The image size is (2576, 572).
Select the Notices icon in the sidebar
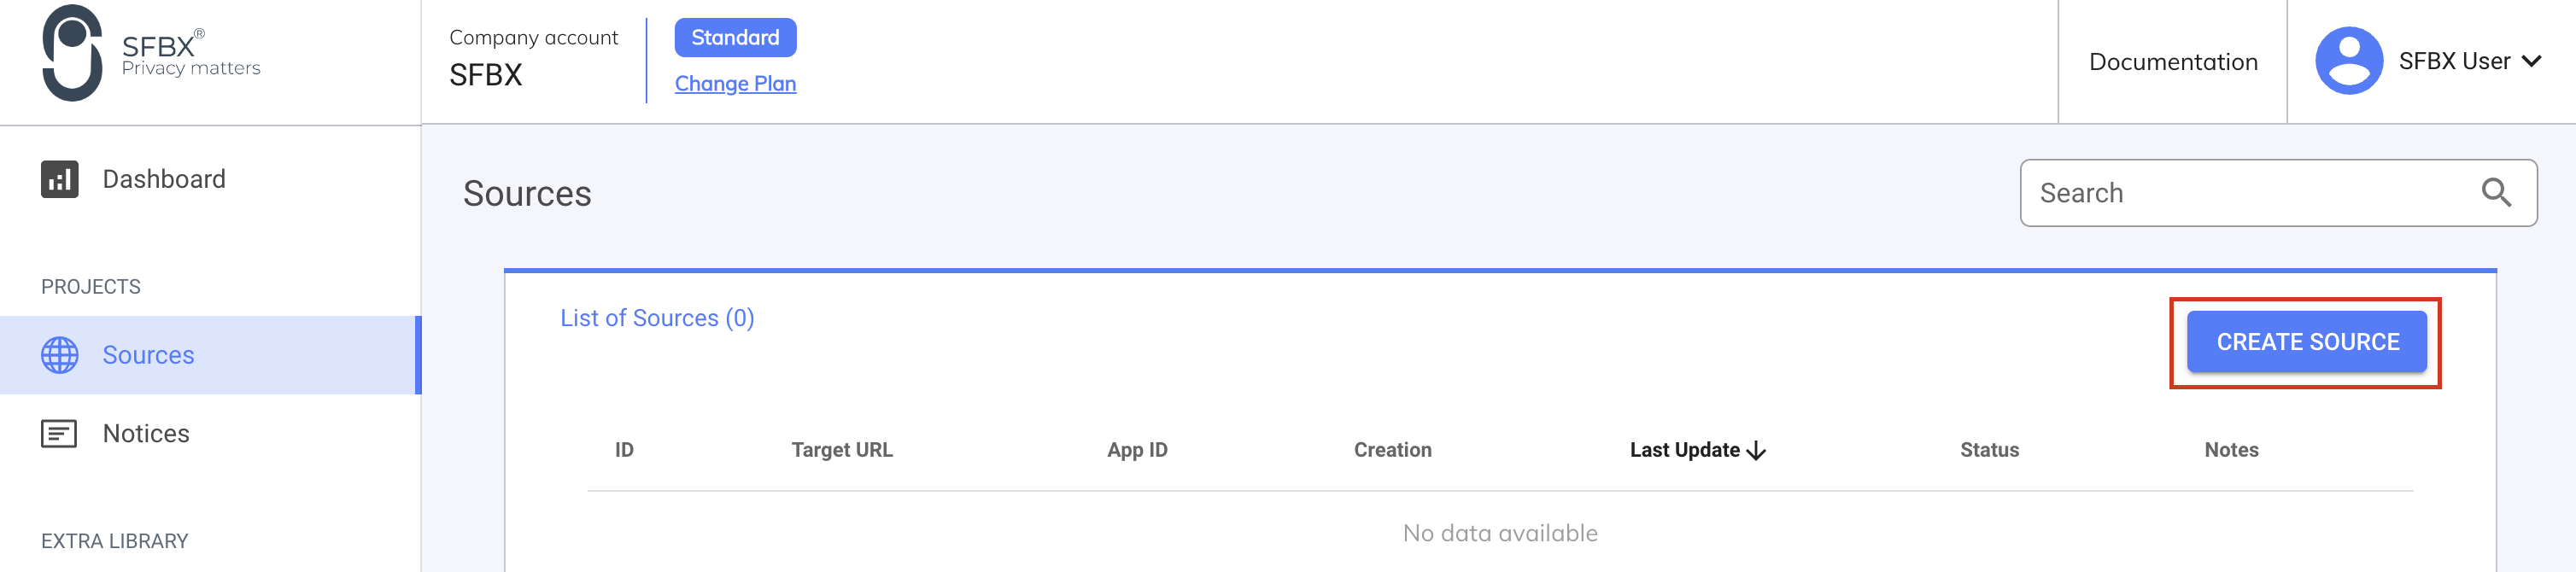[x=59, y=433]
